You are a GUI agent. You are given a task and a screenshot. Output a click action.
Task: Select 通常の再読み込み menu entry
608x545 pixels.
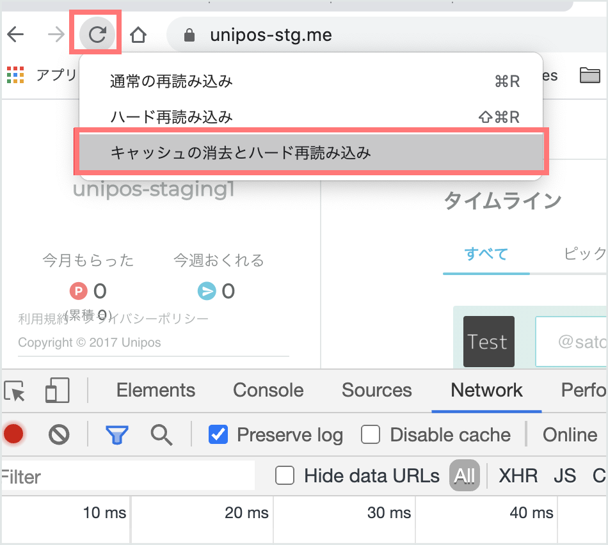point(310,81)
